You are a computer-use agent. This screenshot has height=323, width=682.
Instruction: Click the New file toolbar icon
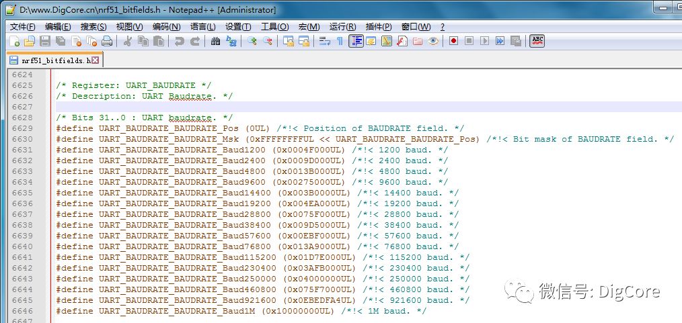tap(15, 41)
